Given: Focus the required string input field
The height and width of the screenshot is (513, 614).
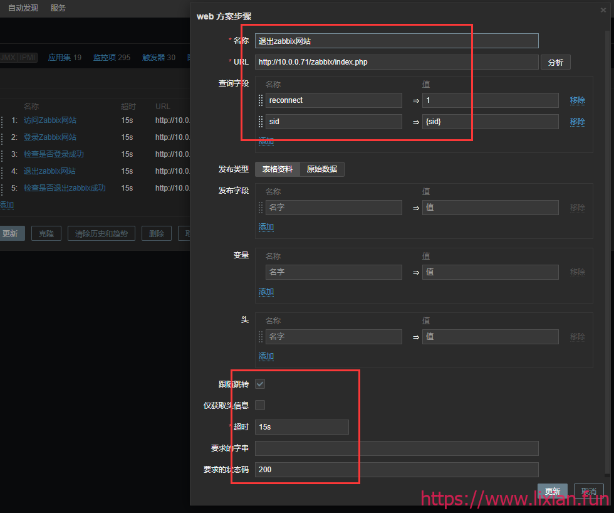Looking at the screenshot, I should pos(397,448).
